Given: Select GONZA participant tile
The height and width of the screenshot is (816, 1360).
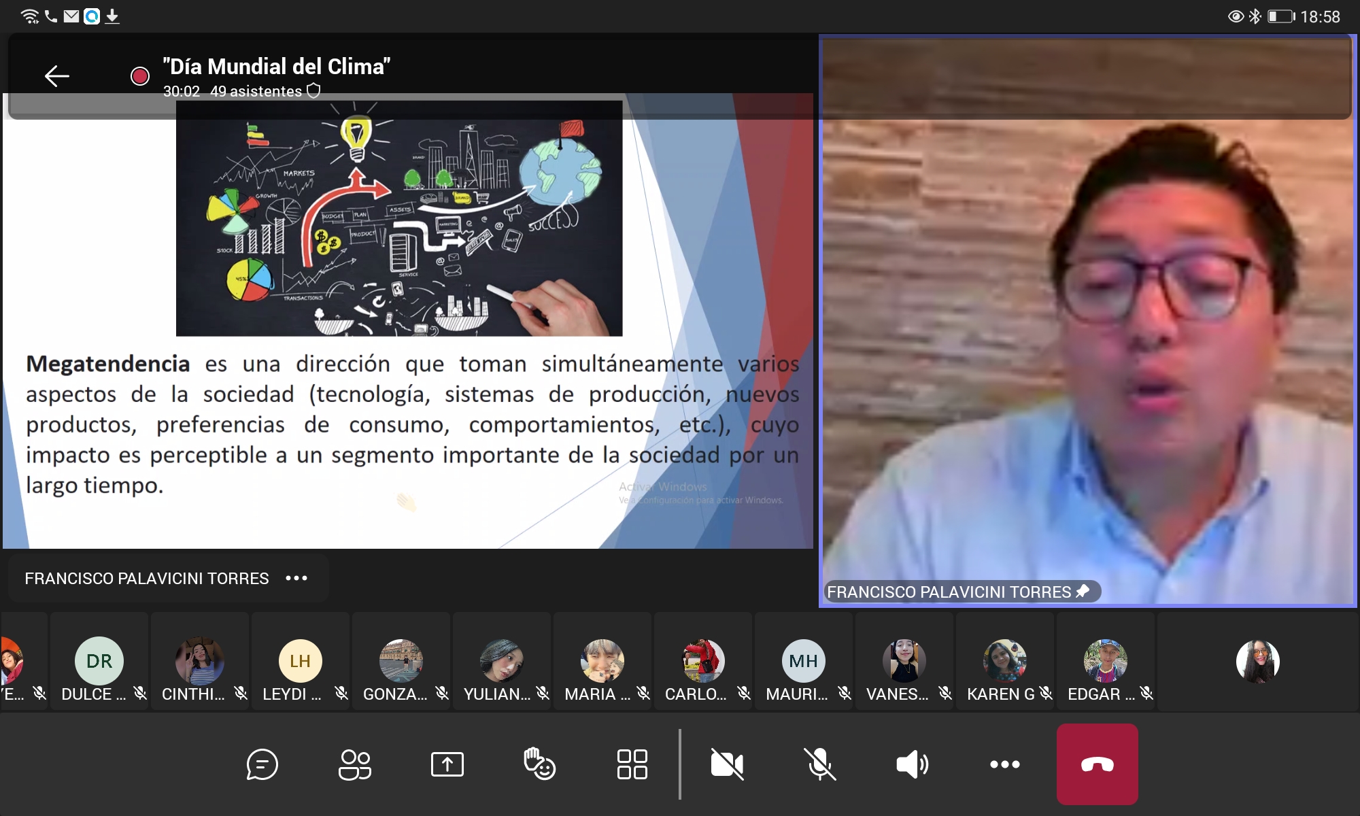Looking at the screenshot, I should [401, 661].
